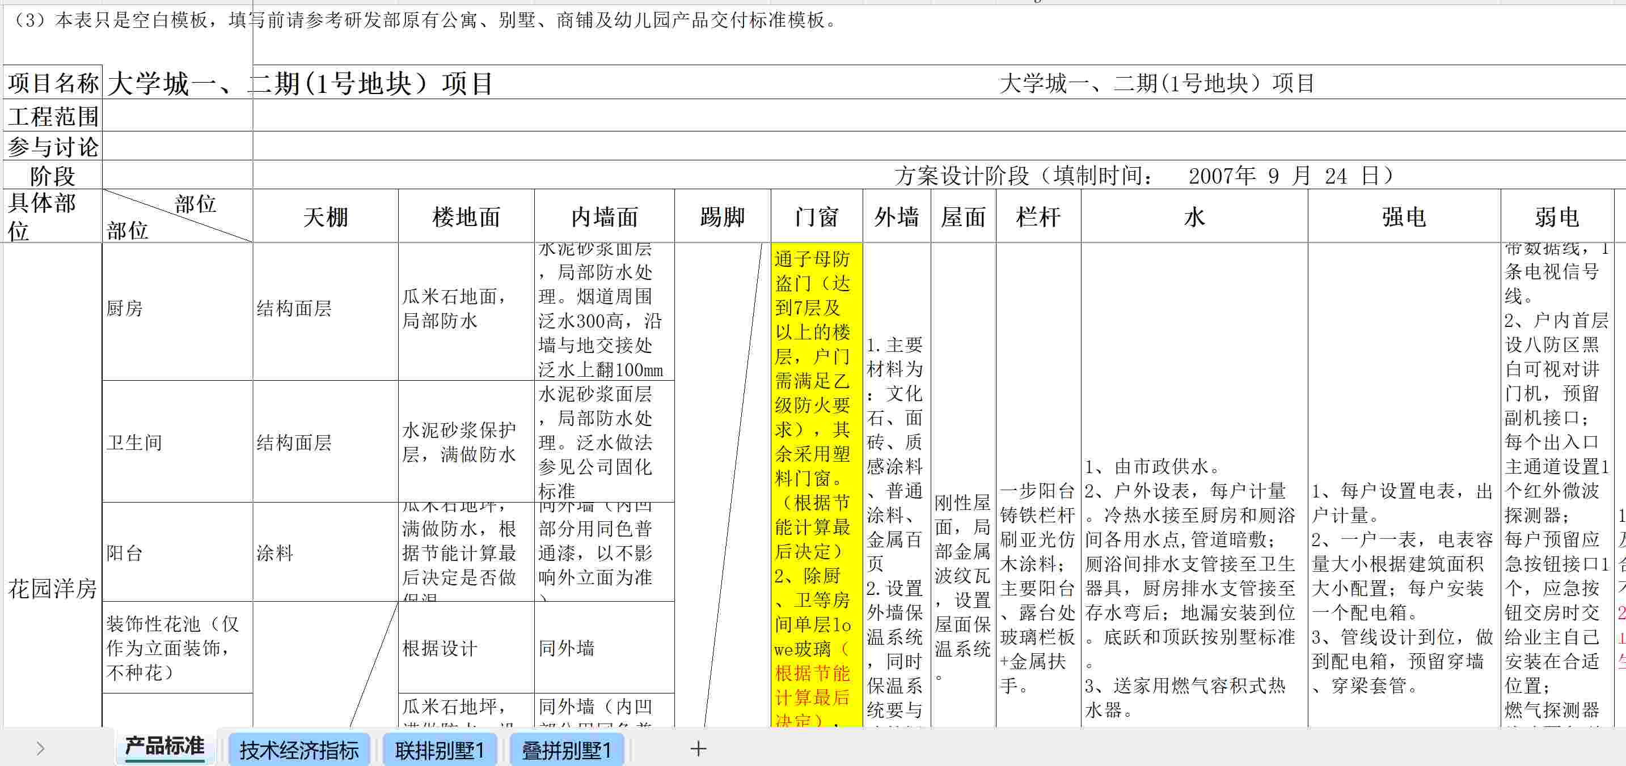Select the 水 column description cell
The width and height of the screenshot is (1626, 766).
pos(1193,586)
